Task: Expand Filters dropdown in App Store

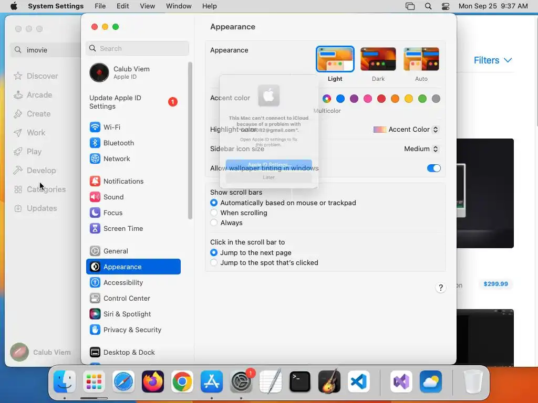Action: point(493,60)
